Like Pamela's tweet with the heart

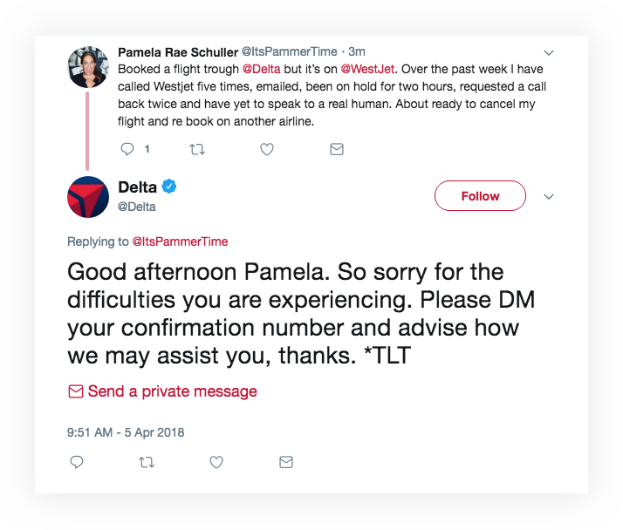(x=267, y=149)
